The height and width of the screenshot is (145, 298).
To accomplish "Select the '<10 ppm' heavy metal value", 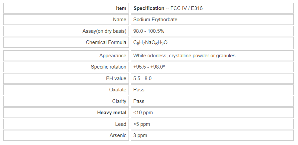I will [x=143, y=113].
